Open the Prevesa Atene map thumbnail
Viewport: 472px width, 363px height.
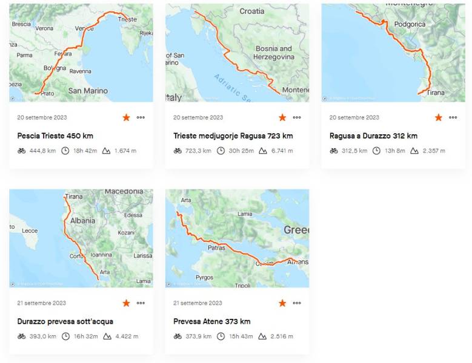pos(237,238)
